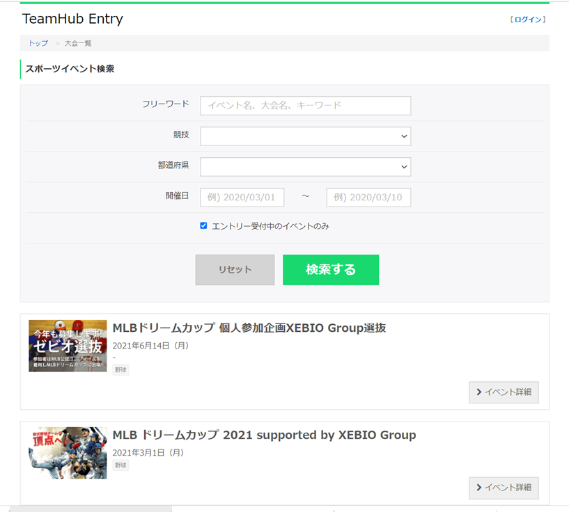Screen dimensions: 569x512
Task: Click the 開催日 start date field
Action: pos(242,198)
